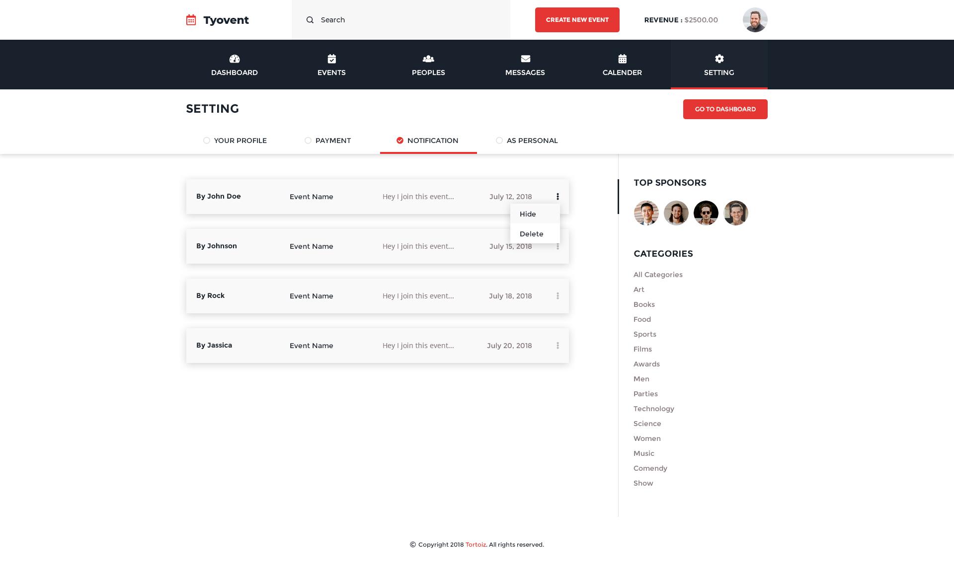Open Calender via calendar grid icon
This screenshot has width=954, height=573.
point(622,59)
